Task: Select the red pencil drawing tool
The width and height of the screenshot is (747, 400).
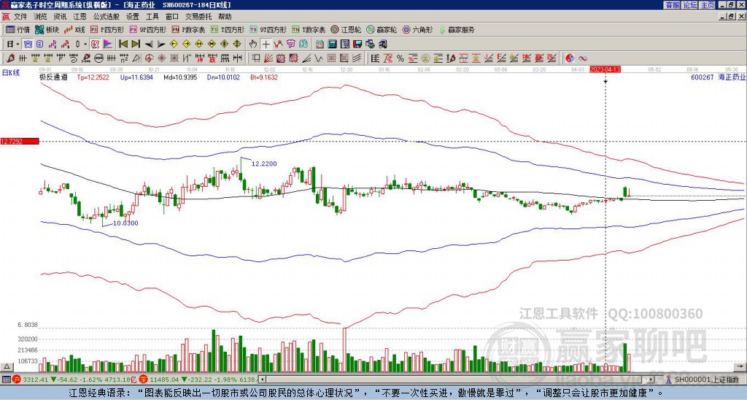Action: pos(10,58)
